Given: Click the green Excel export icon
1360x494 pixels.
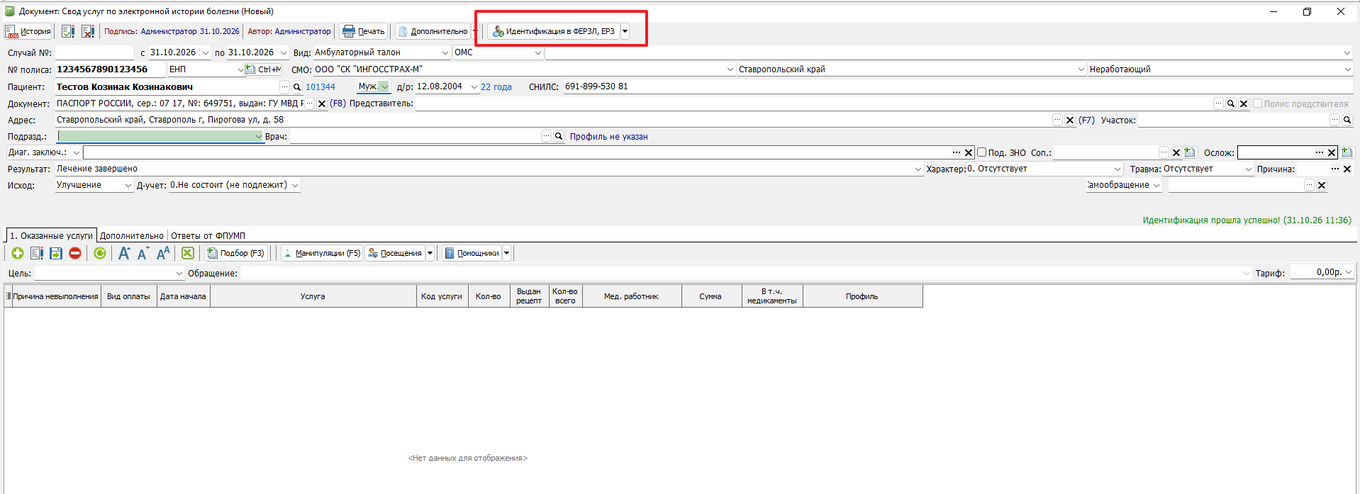Looking at the screenshot, I should click(x=188, y=253).
